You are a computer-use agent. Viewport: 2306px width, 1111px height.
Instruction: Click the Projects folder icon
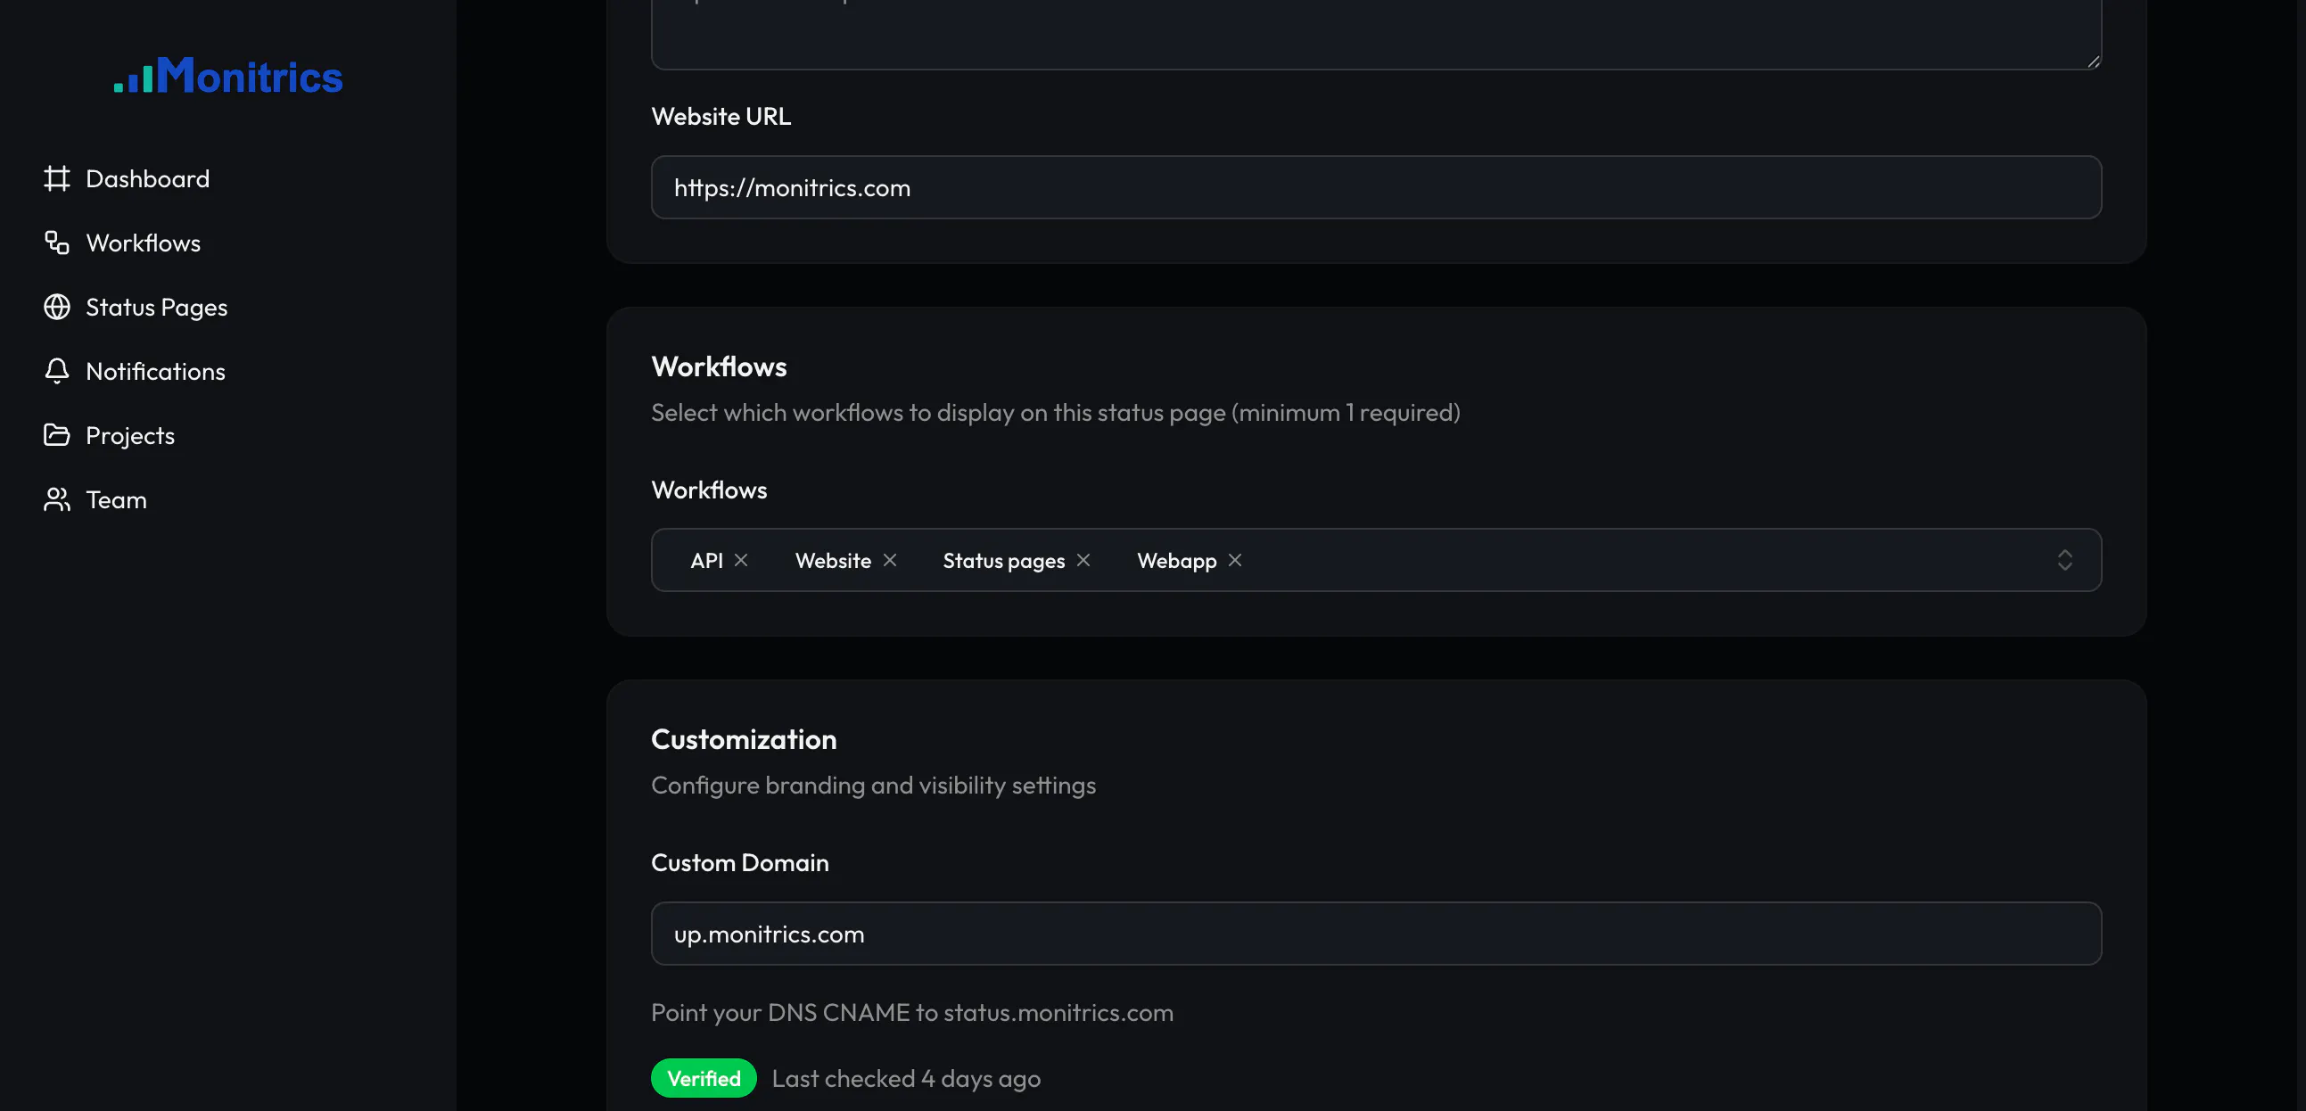point(56,435)
